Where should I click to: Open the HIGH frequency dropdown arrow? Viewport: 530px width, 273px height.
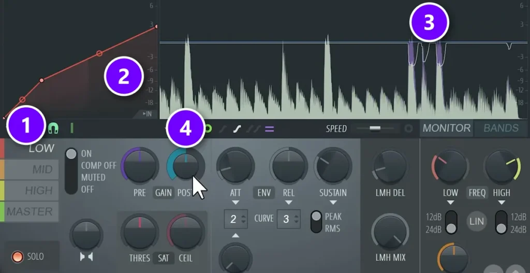coord(502,203)
